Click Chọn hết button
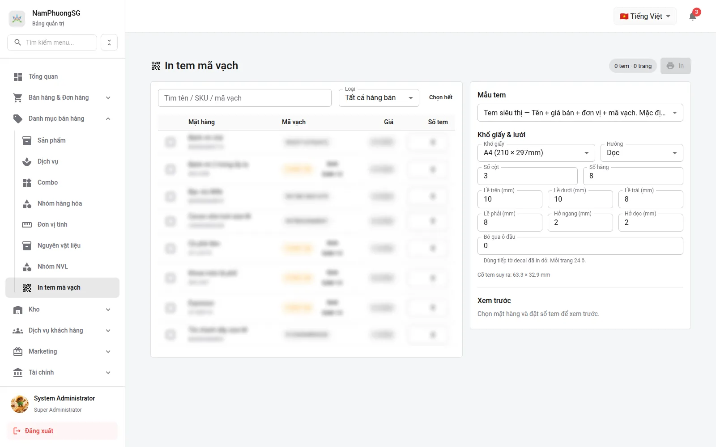Image resolution: width=716 pixels, height=447 pixels. [x=441, y=97]
